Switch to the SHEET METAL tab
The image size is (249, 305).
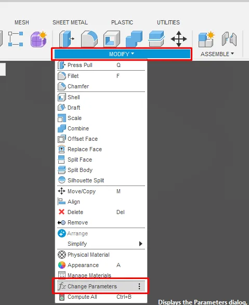click(70, 22)
